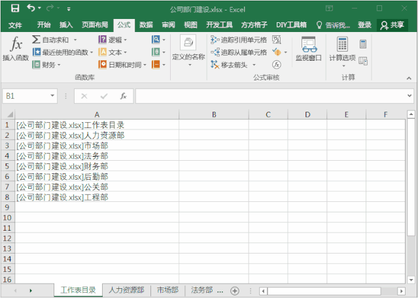
Task: Switch to the 数据 ribbon tab
Action: [146, 25]
